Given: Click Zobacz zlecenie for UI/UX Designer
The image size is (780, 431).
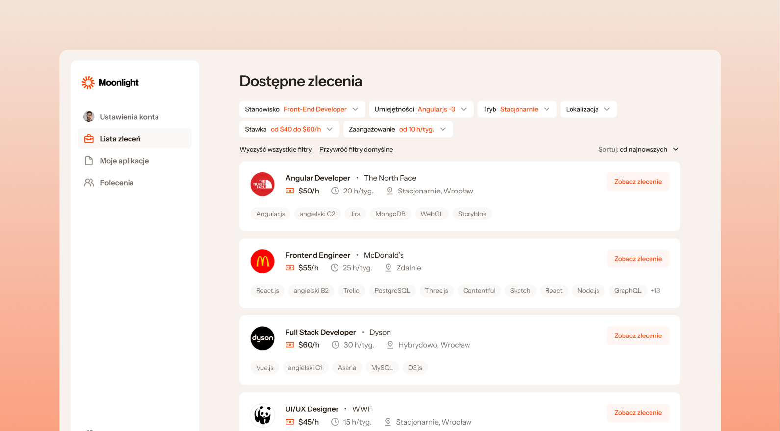Looking at the screenshot, I should coord(638,412).
